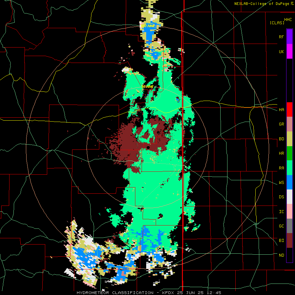The image size is (295, 295).
Task: Click the RF legend label
Action: point(281,37)
